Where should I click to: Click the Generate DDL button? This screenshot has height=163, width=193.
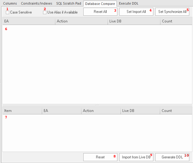pos(172,157)
